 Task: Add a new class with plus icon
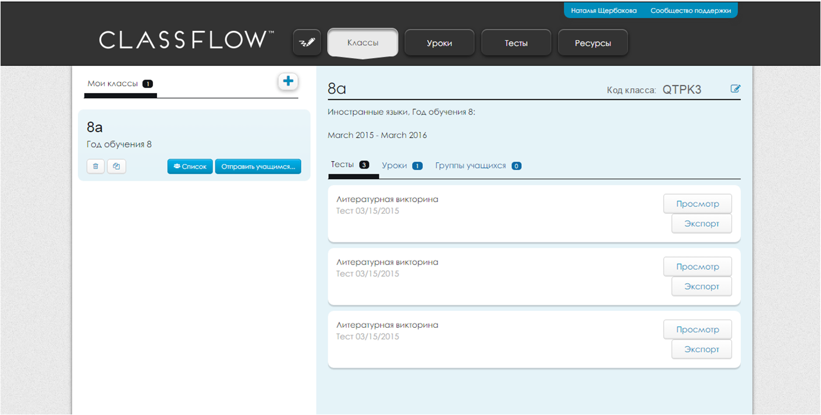(287, 82)
